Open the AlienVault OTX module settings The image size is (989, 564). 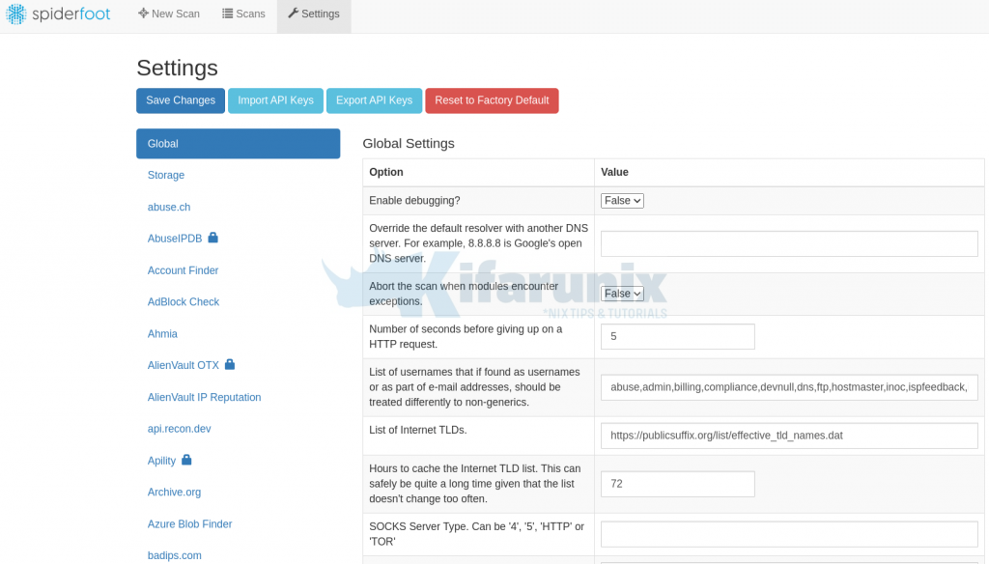click(x=184, y=365)
